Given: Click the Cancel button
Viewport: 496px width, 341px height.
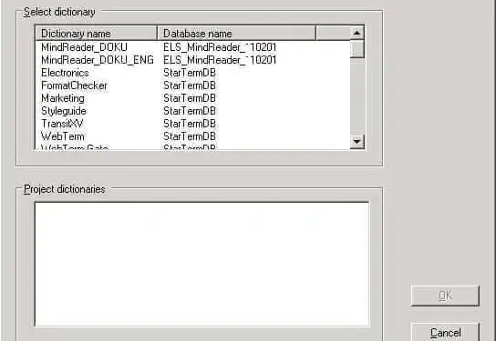Looking at the screenshot, I should [445, 332].
